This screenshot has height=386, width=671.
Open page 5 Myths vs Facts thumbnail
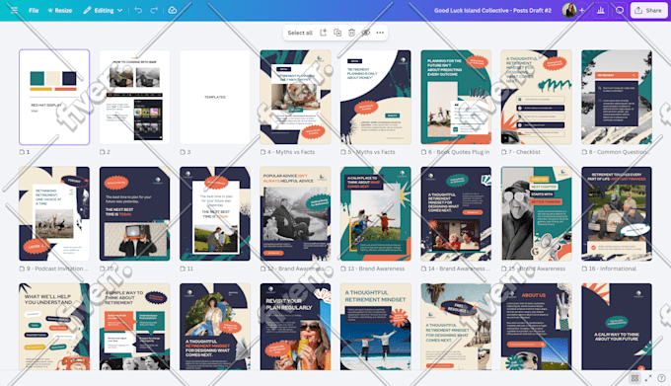(x=376, y=97)
